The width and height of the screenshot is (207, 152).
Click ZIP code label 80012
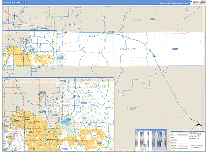click(x=76, y=96)
